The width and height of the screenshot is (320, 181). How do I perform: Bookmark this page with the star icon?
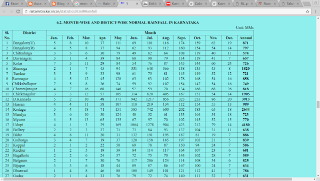(x=307, y=11)
